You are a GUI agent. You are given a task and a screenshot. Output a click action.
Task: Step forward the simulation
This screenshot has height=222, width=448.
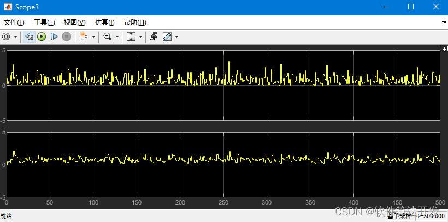[x=54, y=37]
